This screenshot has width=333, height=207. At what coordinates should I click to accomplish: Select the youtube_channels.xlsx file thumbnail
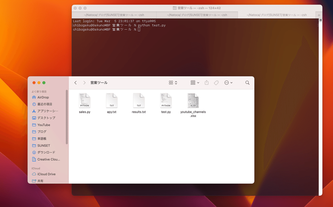coord(193,100)
